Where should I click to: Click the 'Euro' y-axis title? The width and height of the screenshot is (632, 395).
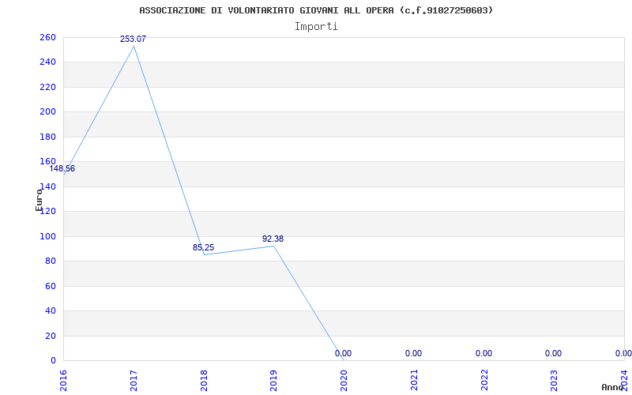click(x=39, y=200)
